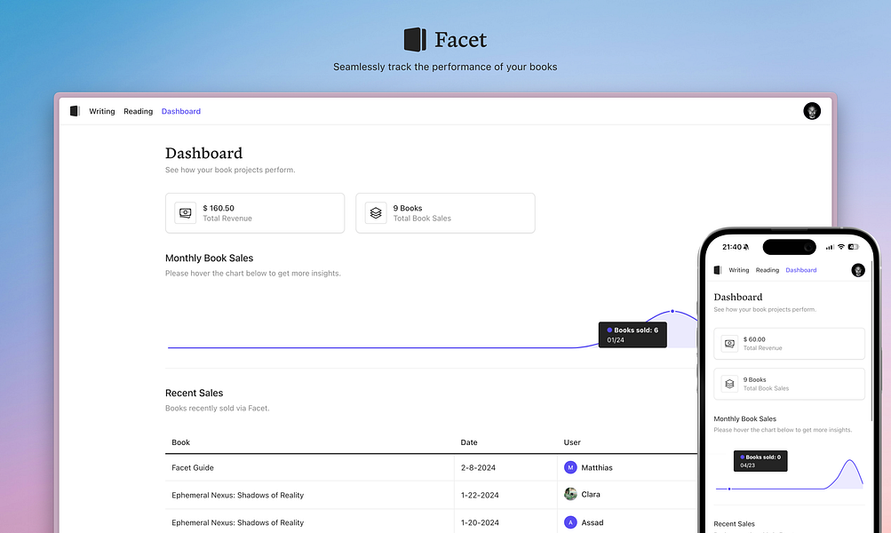Image resolution: width=891 pixels, height=533 pixels.
Task: Open the Writing section from the navbar
Action: coord(101,111)
